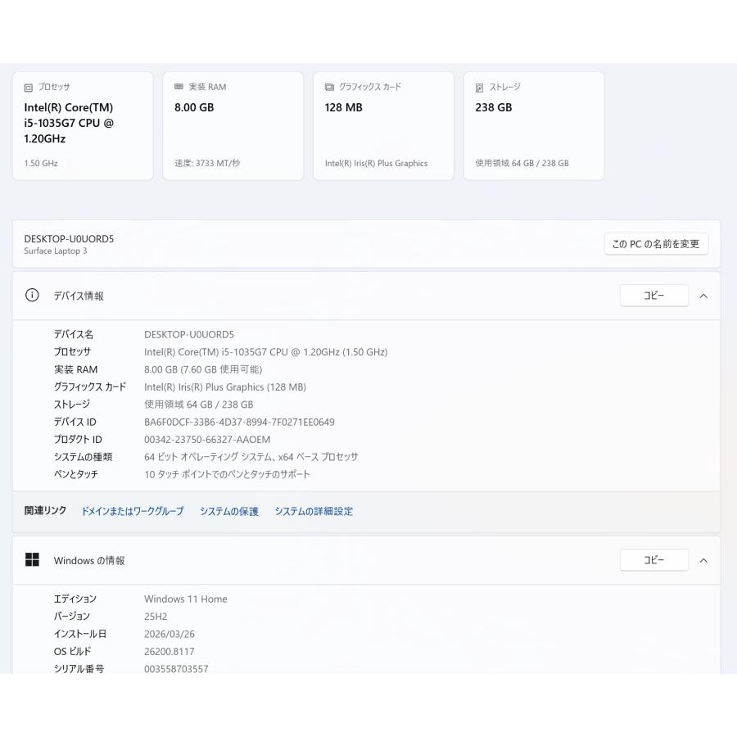Click the storage drive icon
The height and width of the screenshot is (737, 737).
(x=479, y=88)
